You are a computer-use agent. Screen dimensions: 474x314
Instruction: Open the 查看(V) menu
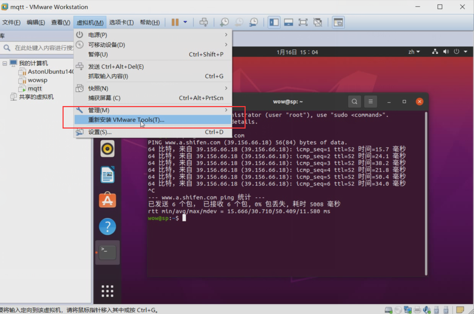click(61, 22)
